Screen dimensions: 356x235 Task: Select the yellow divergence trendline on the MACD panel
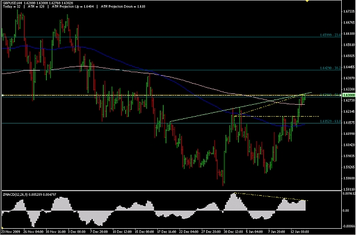click(271, 197)
